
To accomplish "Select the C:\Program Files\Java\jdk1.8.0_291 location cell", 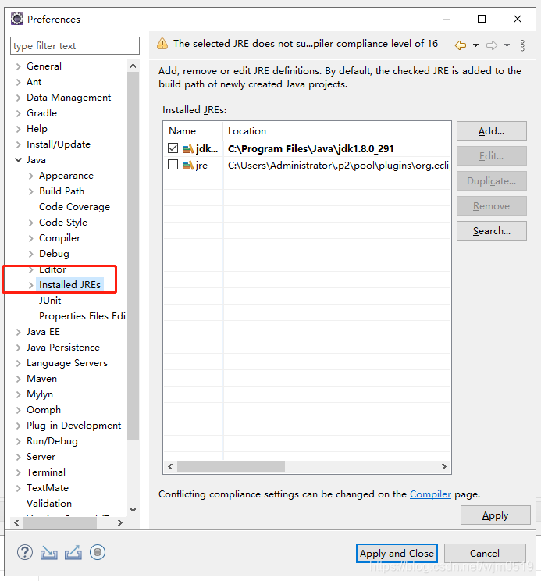I will click(311, 148).
